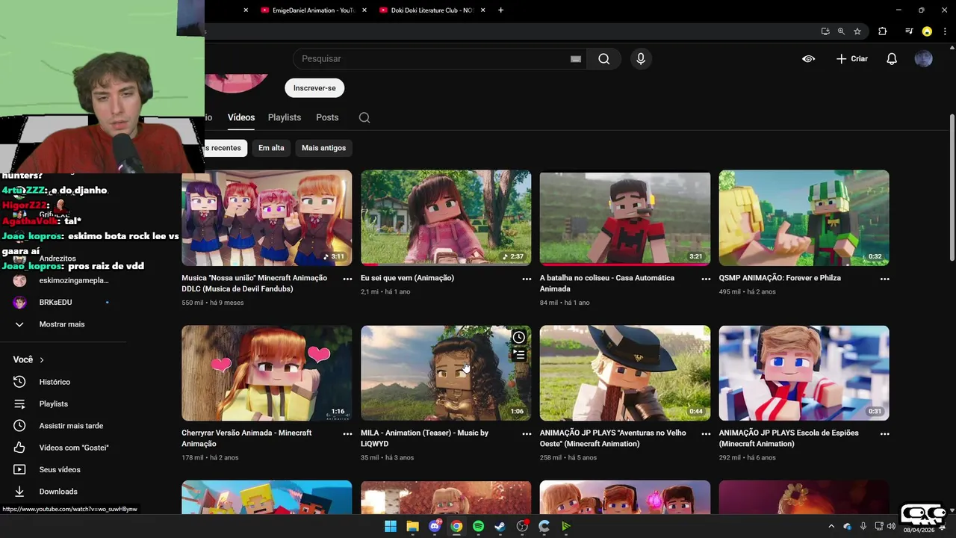
Task: Open Chrome profile yellow avatar
Action: pos(927,31)
